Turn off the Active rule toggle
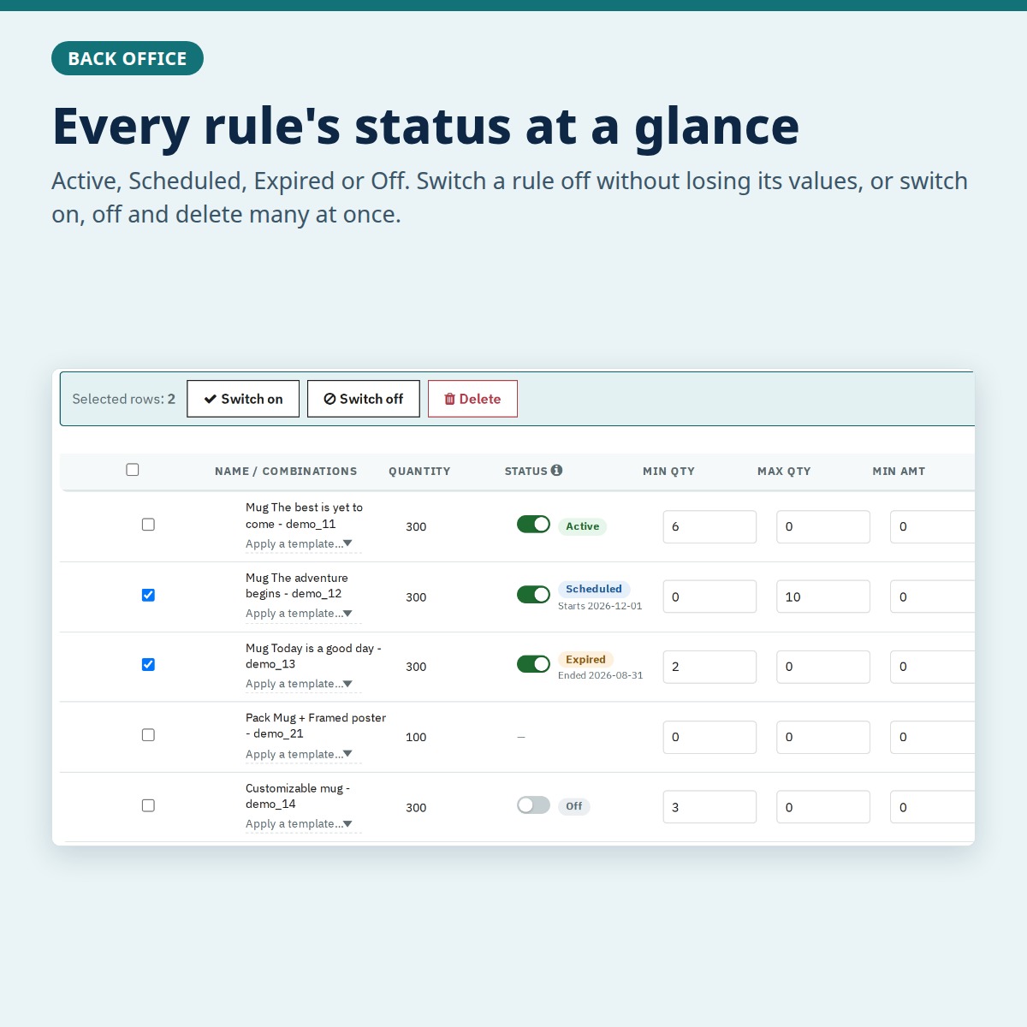1027x1027 pixels. click(x=533, y=525)
